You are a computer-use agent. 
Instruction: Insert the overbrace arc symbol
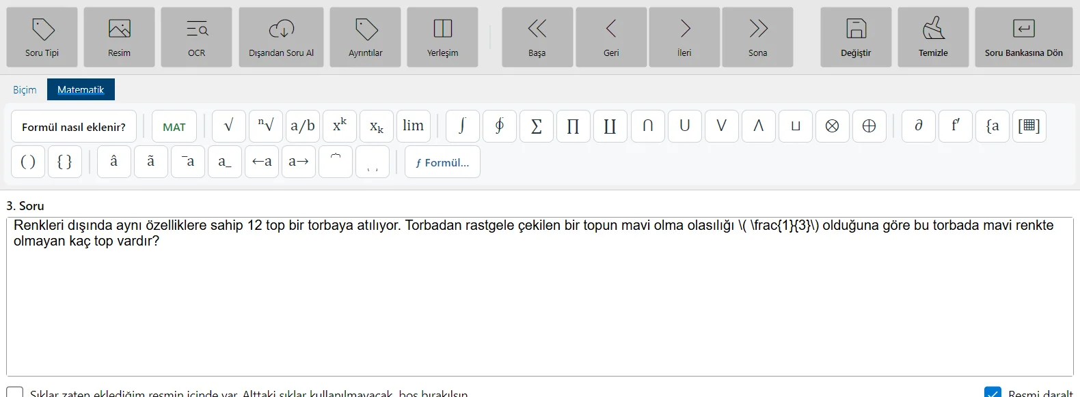pyautogui.click(x=336, y=162)
